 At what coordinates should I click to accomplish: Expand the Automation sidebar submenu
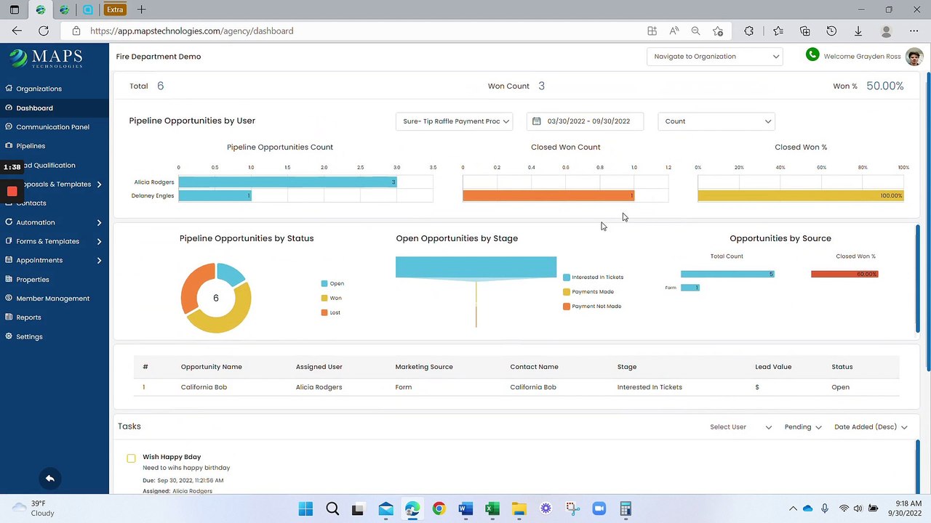pyautogui.click(x=99, y=222)
